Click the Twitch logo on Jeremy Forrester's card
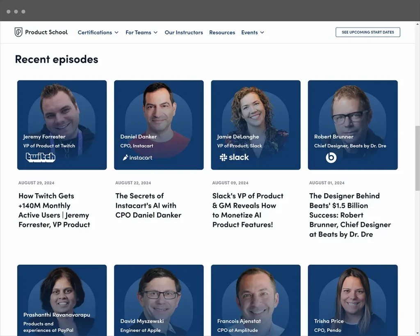Viewport: 420px width, 336px height. 40,157
